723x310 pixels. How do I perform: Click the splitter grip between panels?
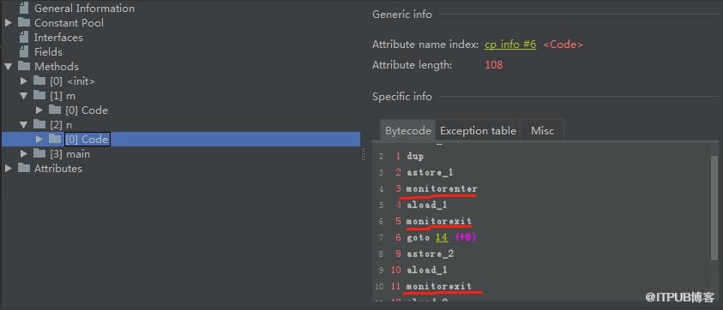(x=364, y=155)
